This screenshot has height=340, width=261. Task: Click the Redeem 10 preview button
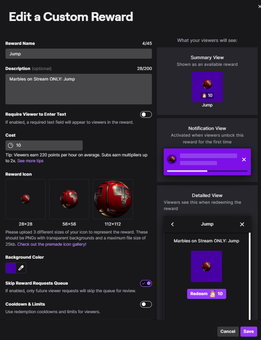[206, 294]
